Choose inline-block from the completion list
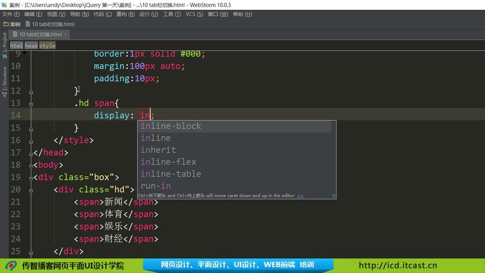The height and width of the screenshot is (273, 485). pyautogui.click(x=234, y=126)
